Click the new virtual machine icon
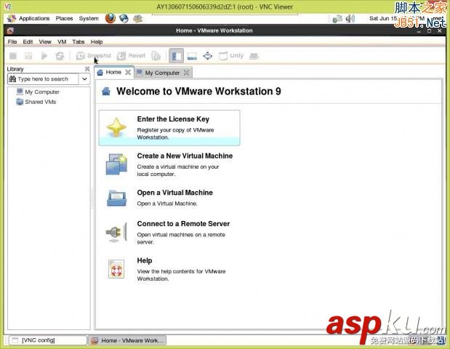 coord(116,164)
